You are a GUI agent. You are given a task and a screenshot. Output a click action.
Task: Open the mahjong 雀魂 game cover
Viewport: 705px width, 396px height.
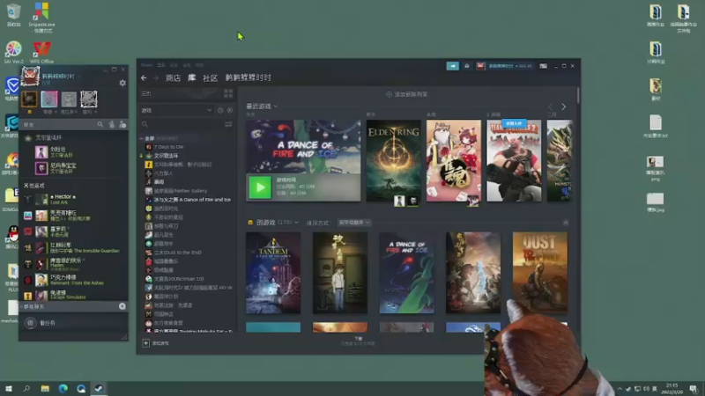pyautogui.click(x=453, y=160)
